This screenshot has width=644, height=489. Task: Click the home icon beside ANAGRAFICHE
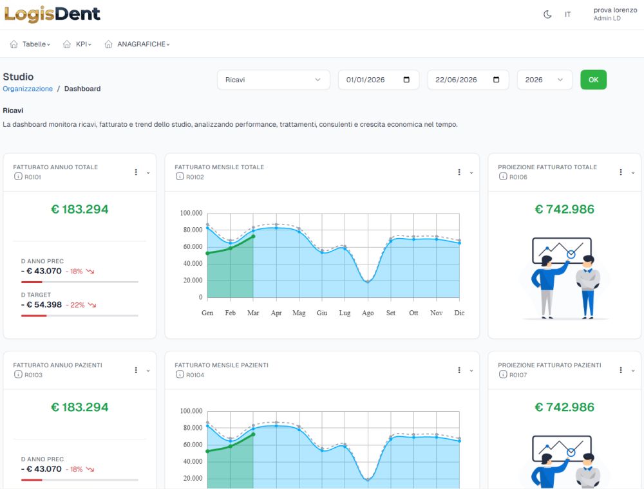coord(108,44)
